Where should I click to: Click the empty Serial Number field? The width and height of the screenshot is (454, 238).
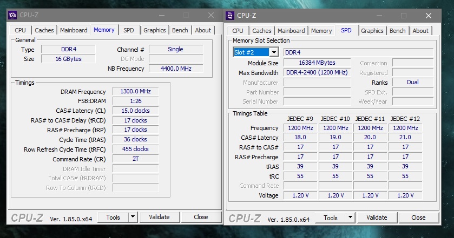pos(317,101)
